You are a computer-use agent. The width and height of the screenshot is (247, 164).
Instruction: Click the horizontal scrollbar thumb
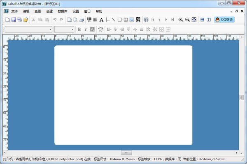coord(126,152)
